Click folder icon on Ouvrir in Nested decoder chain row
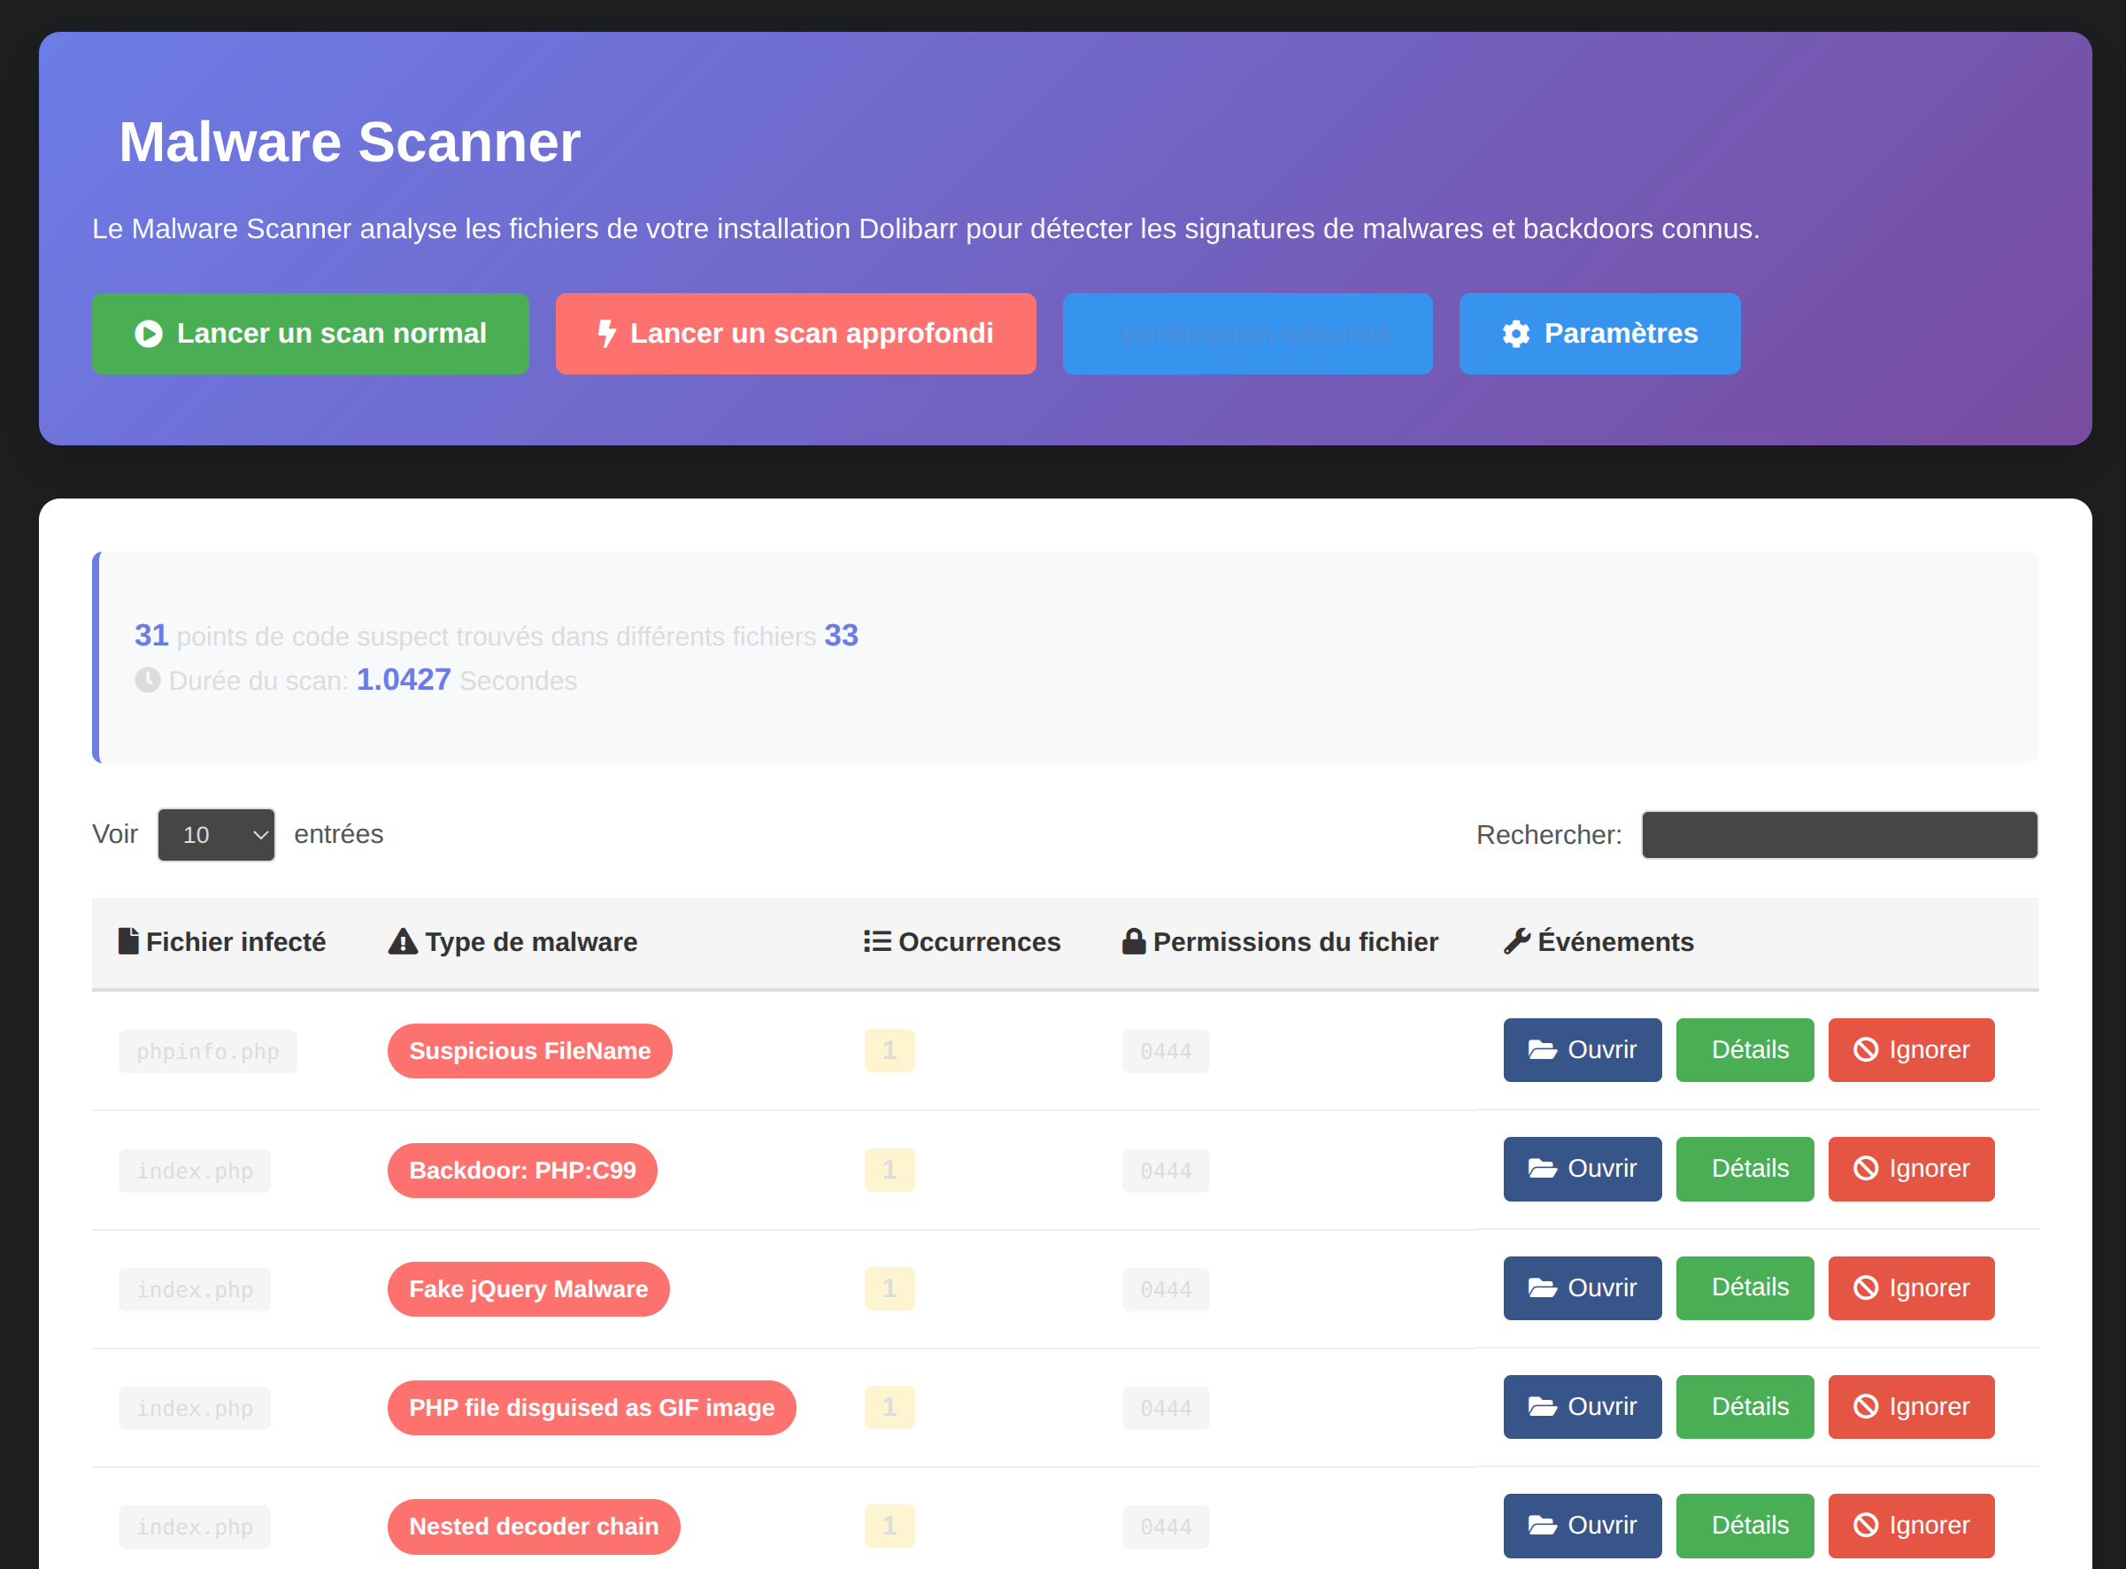 pyautogui.click(x=1543, y=1526)
